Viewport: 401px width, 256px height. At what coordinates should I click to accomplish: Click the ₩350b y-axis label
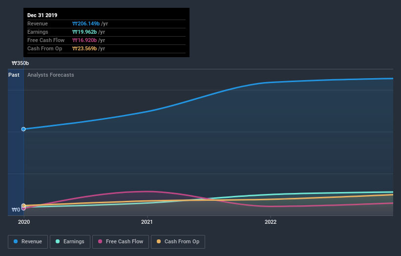pos(20,63)
